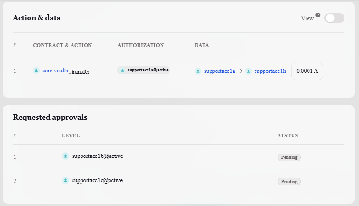Click the help question mark beside View

tap(318, 15)
